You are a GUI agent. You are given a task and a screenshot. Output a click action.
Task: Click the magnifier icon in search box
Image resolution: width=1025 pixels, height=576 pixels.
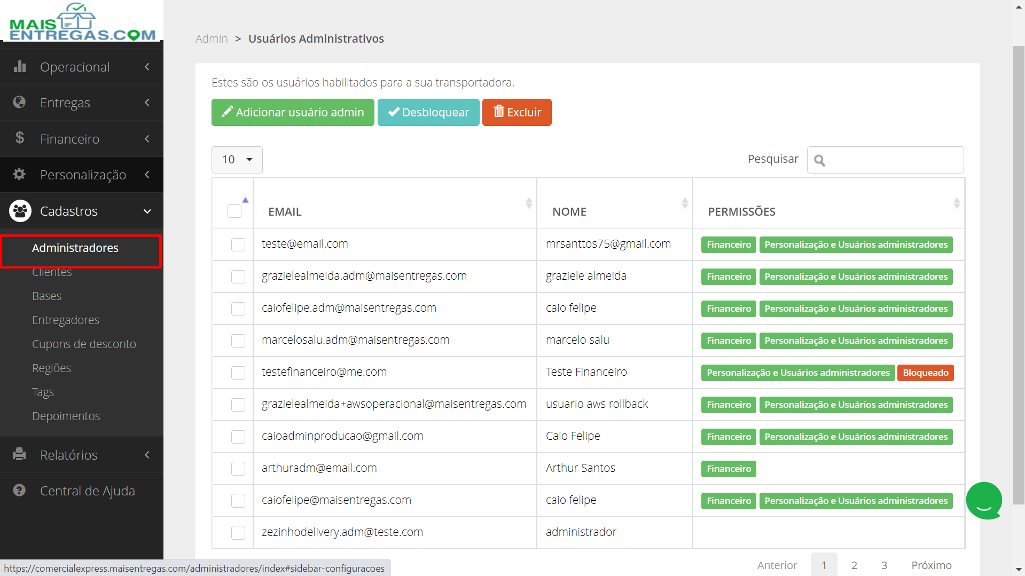(x=819, y=160)
